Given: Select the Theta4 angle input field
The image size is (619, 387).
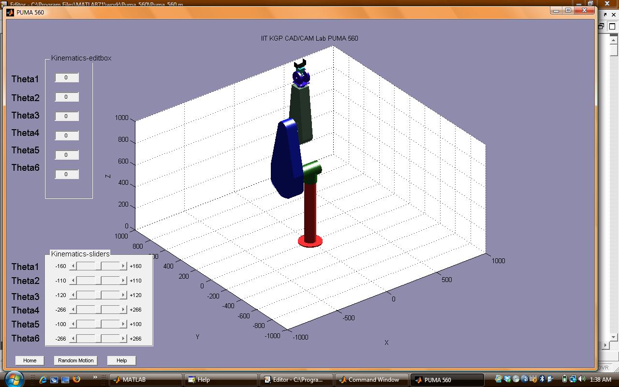Looking at the screenshot, I should (66, 136).
